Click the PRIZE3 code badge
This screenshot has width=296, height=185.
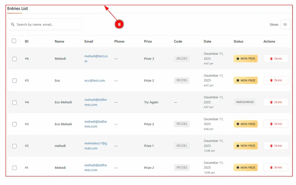[x=182, y=59]
